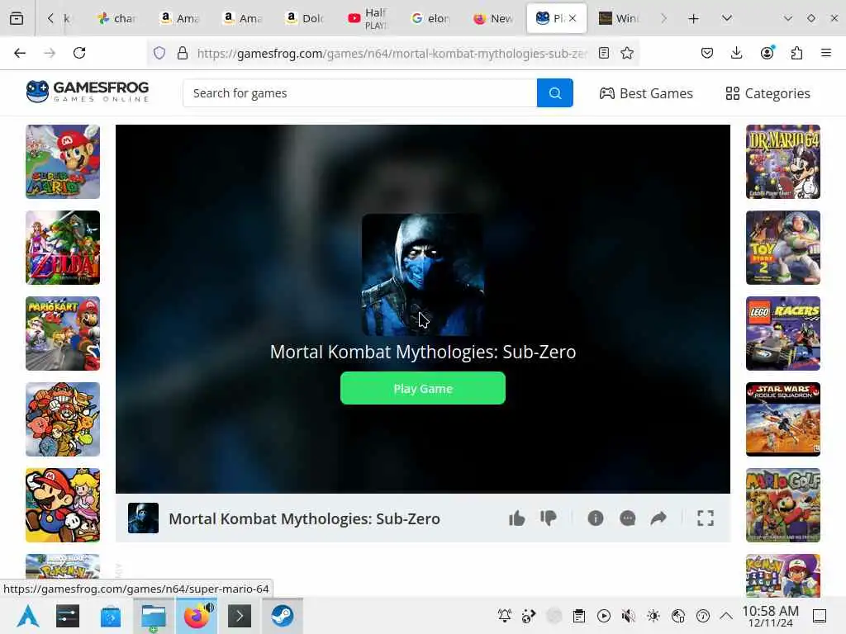Viewport: 846px width, 634px height.
Task: Switch to the Win tab
Action: point(618,18)
